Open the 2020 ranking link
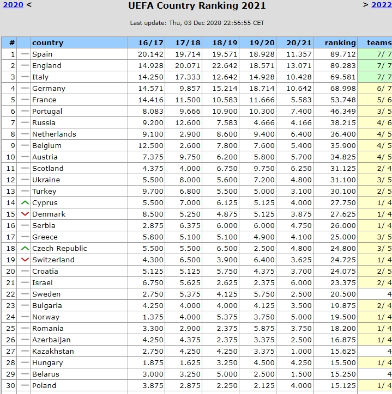 tap(13, 5)
